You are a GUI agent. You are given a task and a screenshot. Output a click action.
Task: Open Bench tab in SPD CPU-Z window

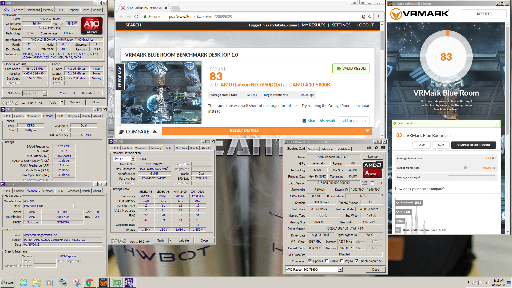194,148
